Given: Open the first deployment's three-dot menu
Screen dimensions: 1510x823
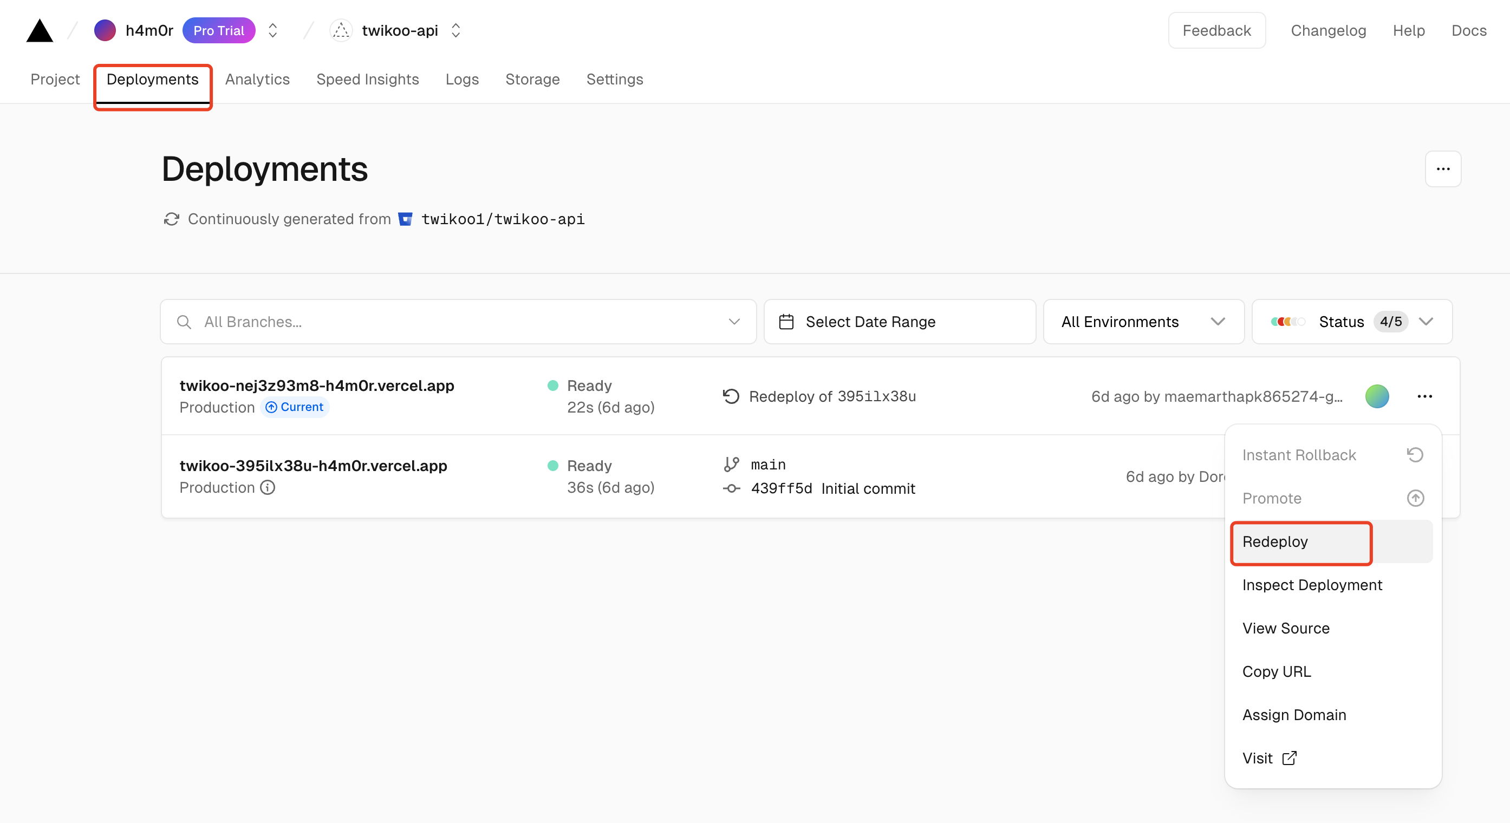Looking at the screenshot, I should coord(1424,397).
